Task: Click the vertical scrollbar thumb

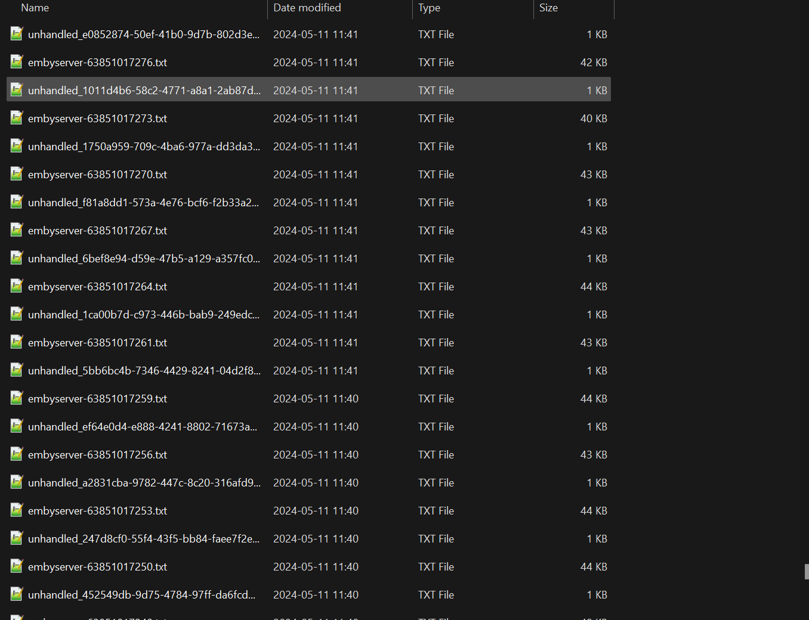Action: (x=807, y=572)
